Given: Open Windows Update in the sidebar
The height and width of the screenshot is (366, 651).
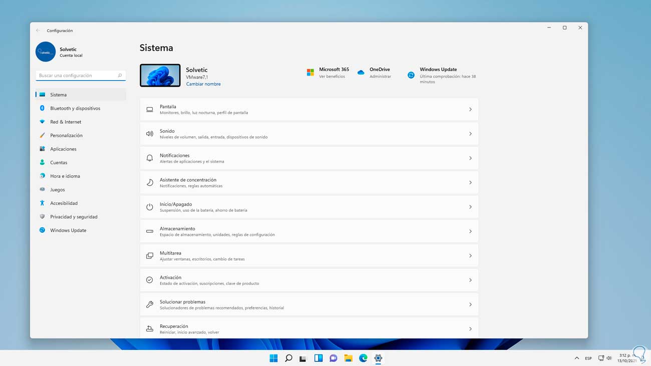Looking at the screenshot, I should pos(81,230).
